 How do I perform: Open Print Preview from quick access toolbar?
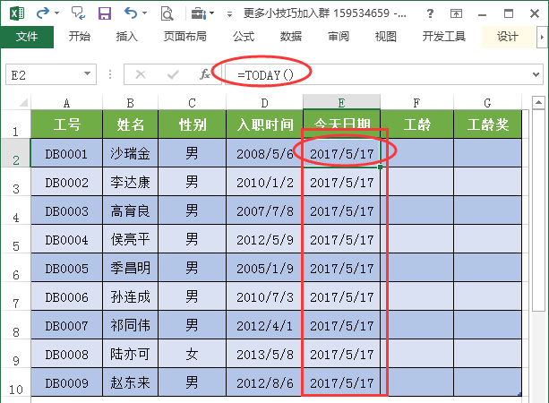(x=167, y=13)
